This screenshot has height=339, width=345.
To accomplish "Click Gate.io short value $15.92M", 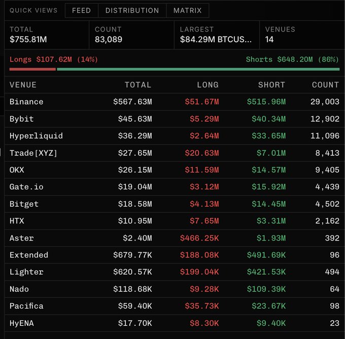I will (269, 187).
